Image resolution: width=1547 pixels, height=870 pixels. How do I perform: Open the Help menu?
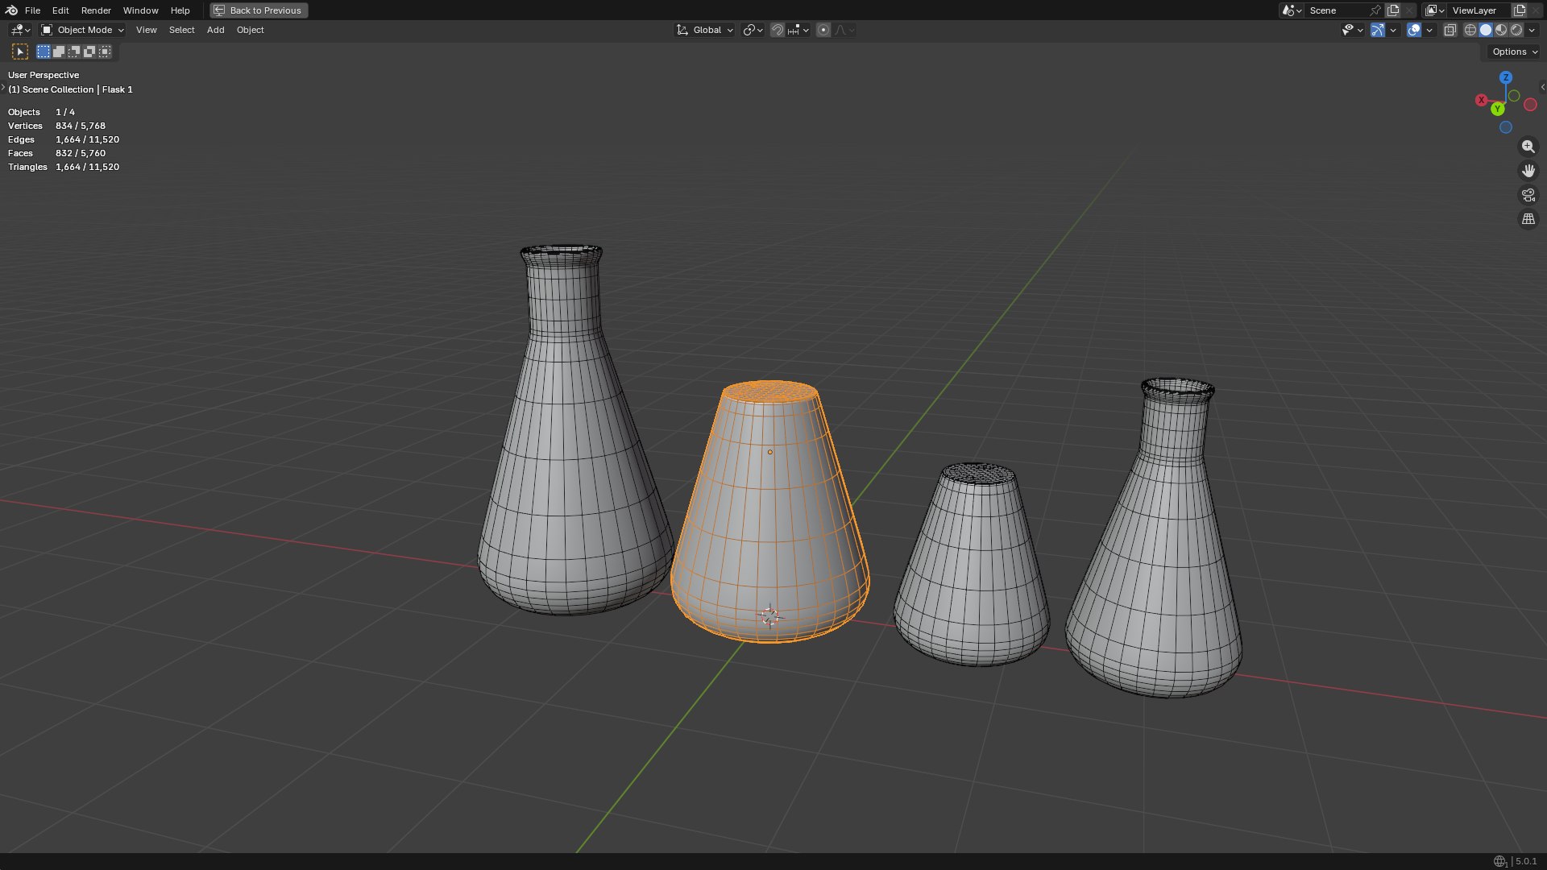coord(180,10)
